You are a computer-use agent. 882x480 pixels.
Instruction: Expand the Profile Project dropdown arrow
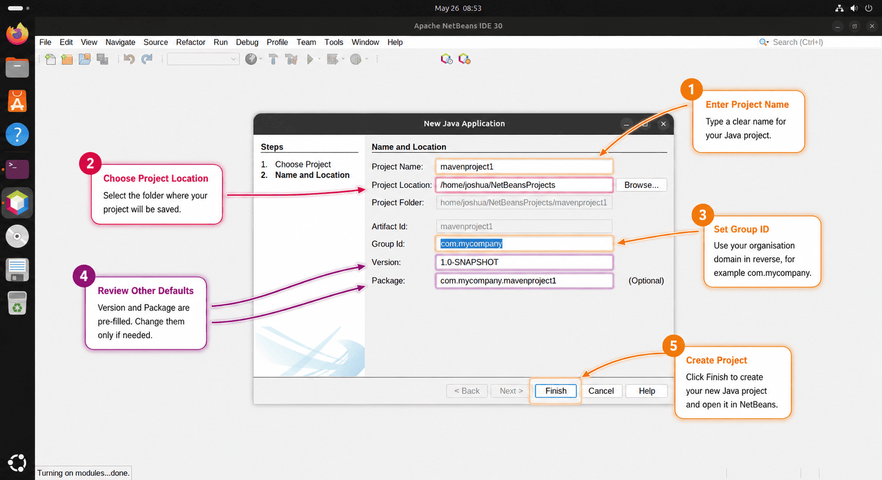366,59
